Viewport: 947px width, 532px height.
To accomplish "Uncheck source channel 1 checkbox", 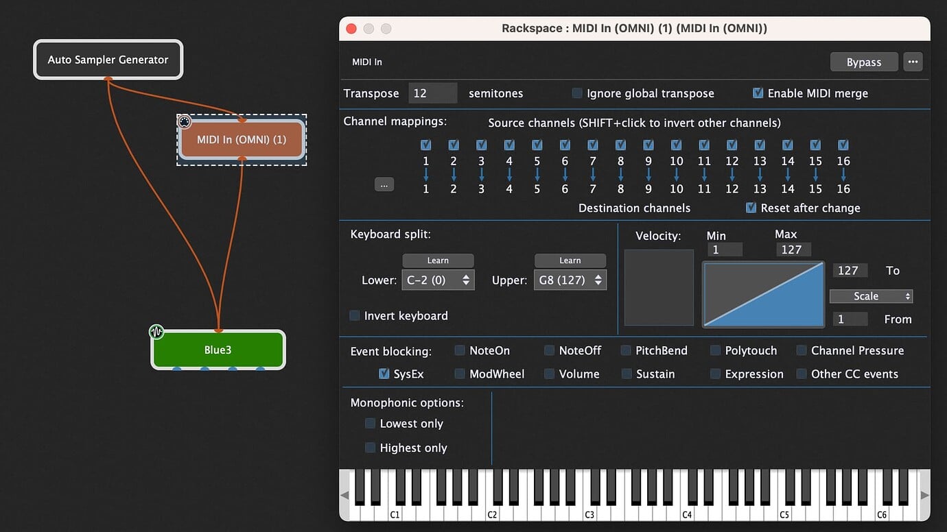I will tap(426, 145).
